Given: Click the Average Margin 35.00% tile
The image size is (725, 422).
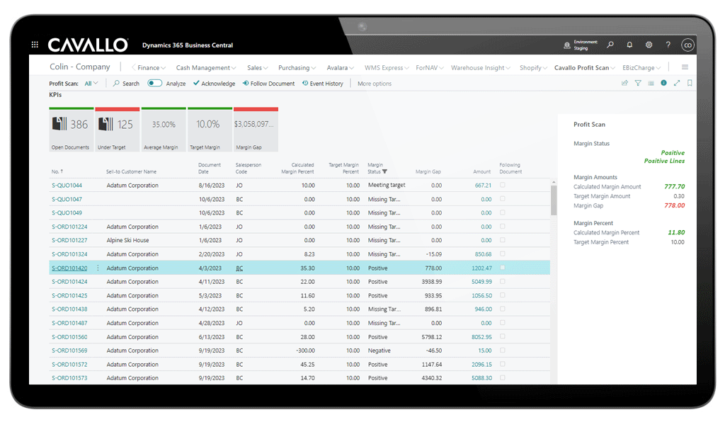Looking at the screenshot, I should pos(164,130).
